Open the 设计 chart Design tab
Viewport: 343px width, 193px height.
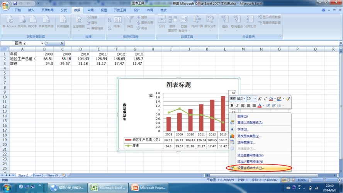tap(137, 10)
